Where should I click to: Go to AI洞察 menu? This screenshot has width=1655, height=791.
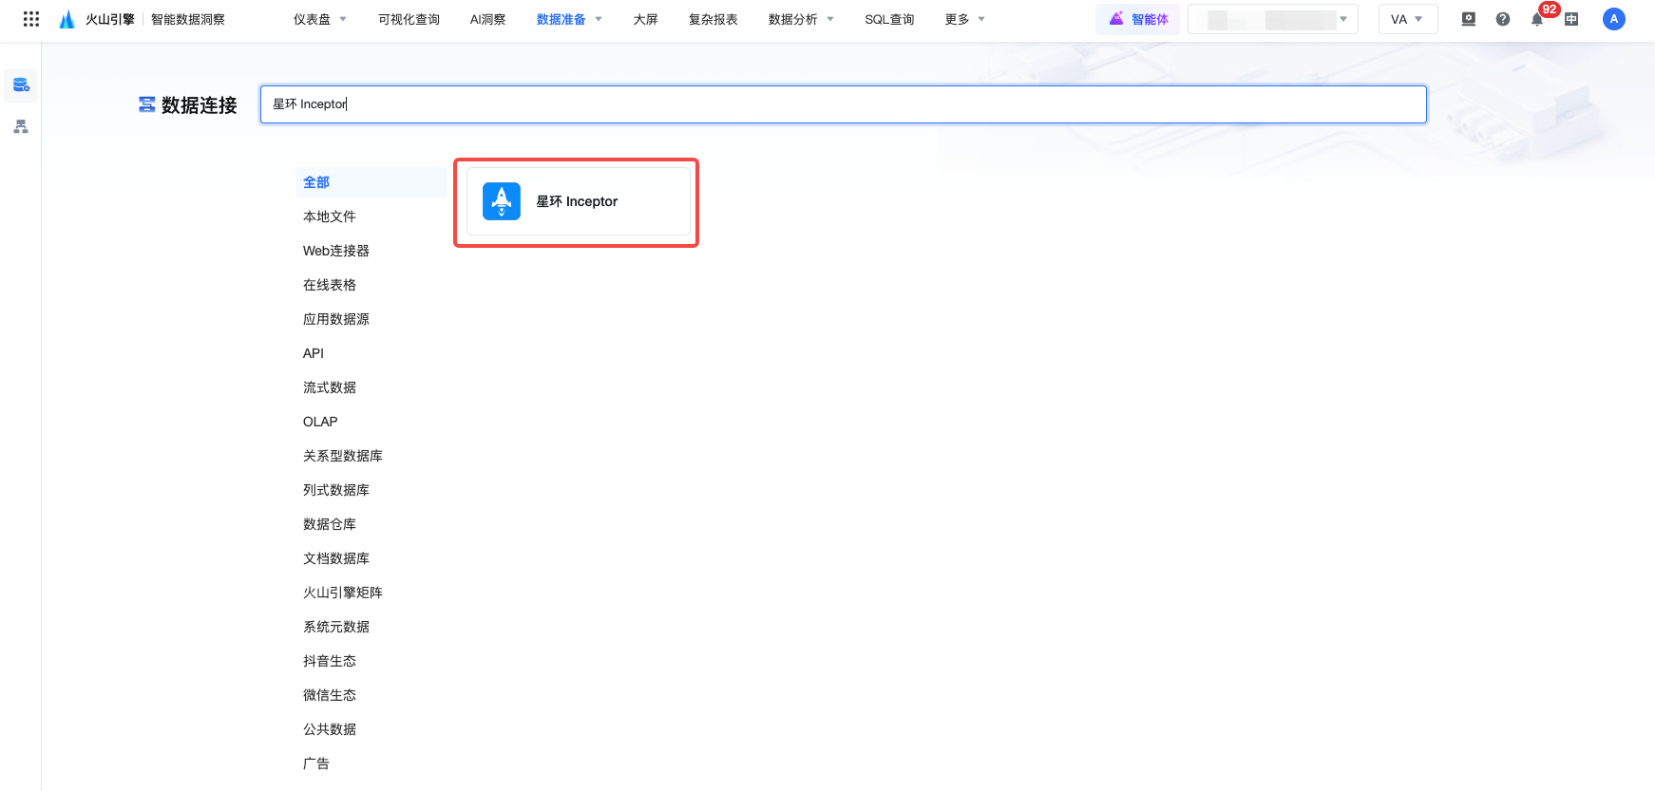click(x=487, y=19)
